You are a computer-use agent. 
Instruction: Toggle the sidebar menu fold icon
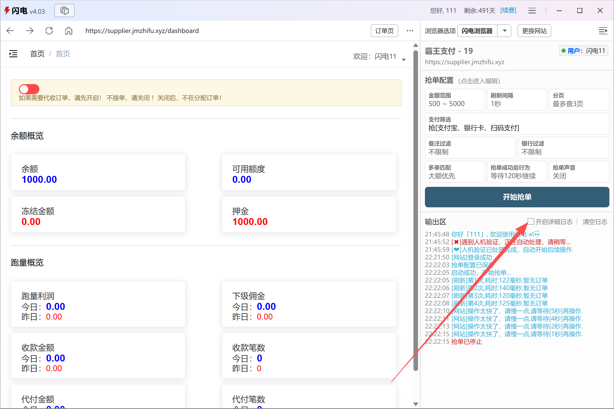[x=13, y=54]
